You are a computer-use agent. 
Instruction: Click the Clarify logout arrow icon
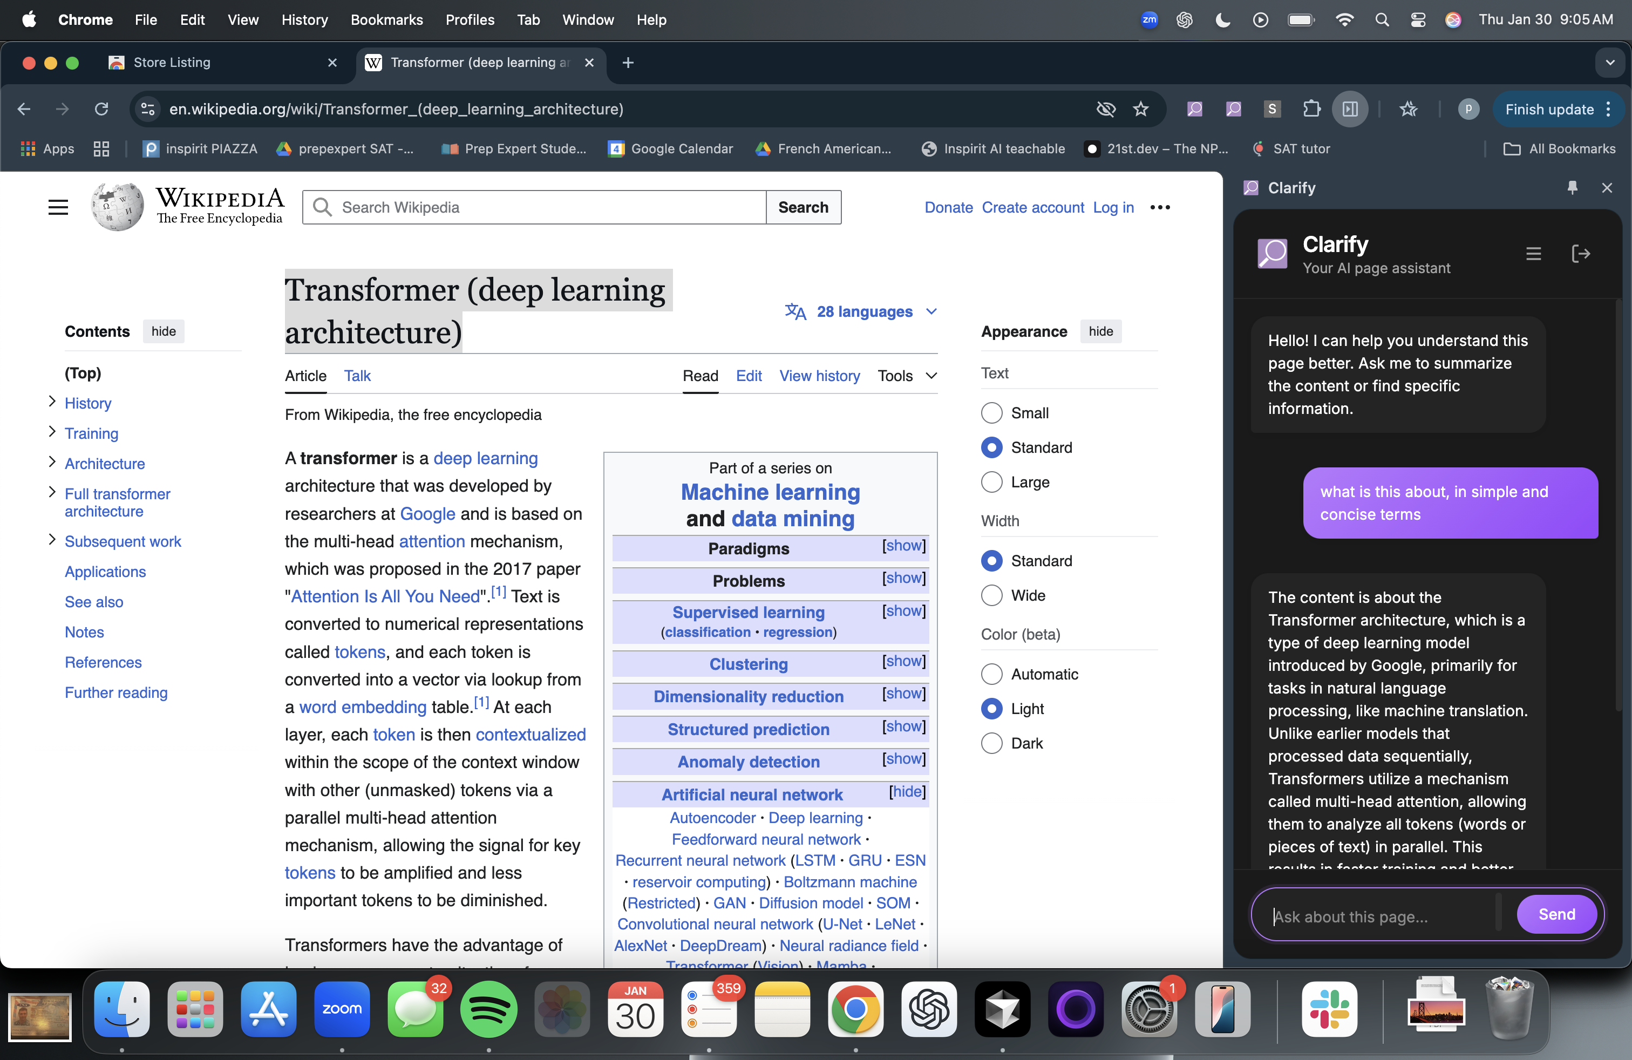pyautogui.click(x=1581, y=254)
